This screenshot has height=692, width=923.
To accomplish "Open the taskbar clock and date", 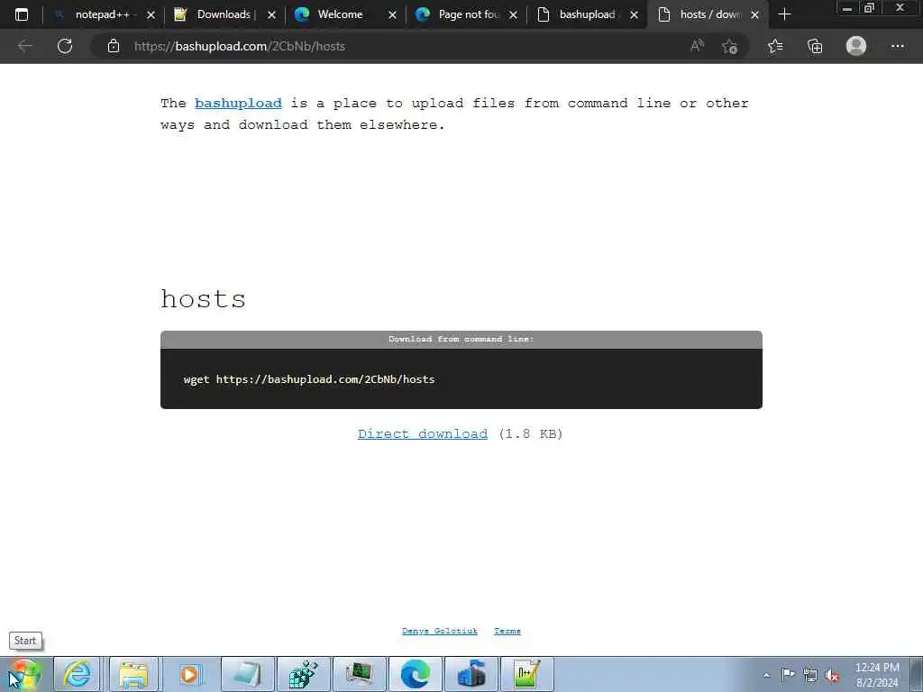I will point(877,675).
